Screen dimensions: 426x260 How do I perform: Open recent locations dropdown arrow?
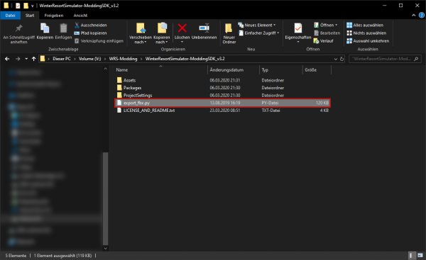point(26,59)
